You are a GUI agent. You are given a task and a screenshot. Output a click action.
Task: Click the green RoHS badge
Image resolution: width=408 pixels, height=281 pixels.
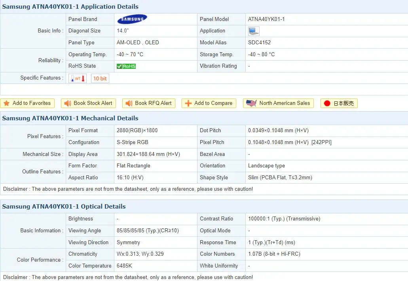tap(126, 66)
